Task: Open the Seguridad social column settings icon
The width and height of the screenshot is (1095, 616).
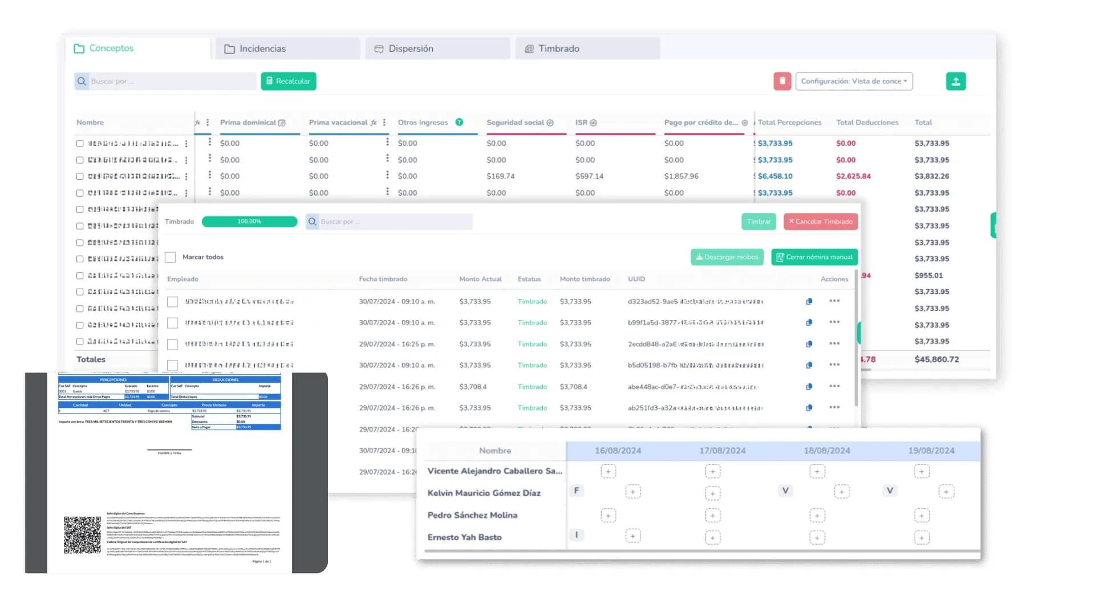Action: pos(550,123)
